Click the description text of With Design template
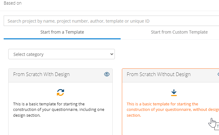This screenshot has height=135, width=219. point(59,110)
